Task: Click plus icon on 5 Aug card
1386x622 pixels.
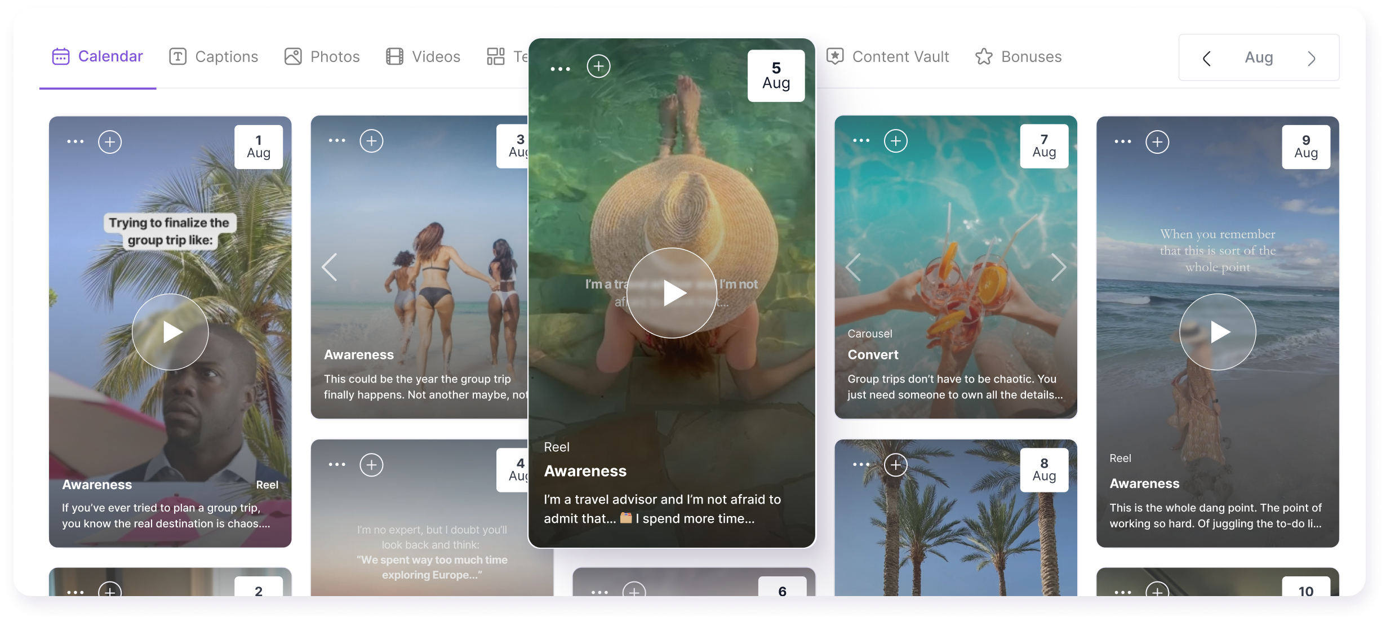Action: coord(599,66)
